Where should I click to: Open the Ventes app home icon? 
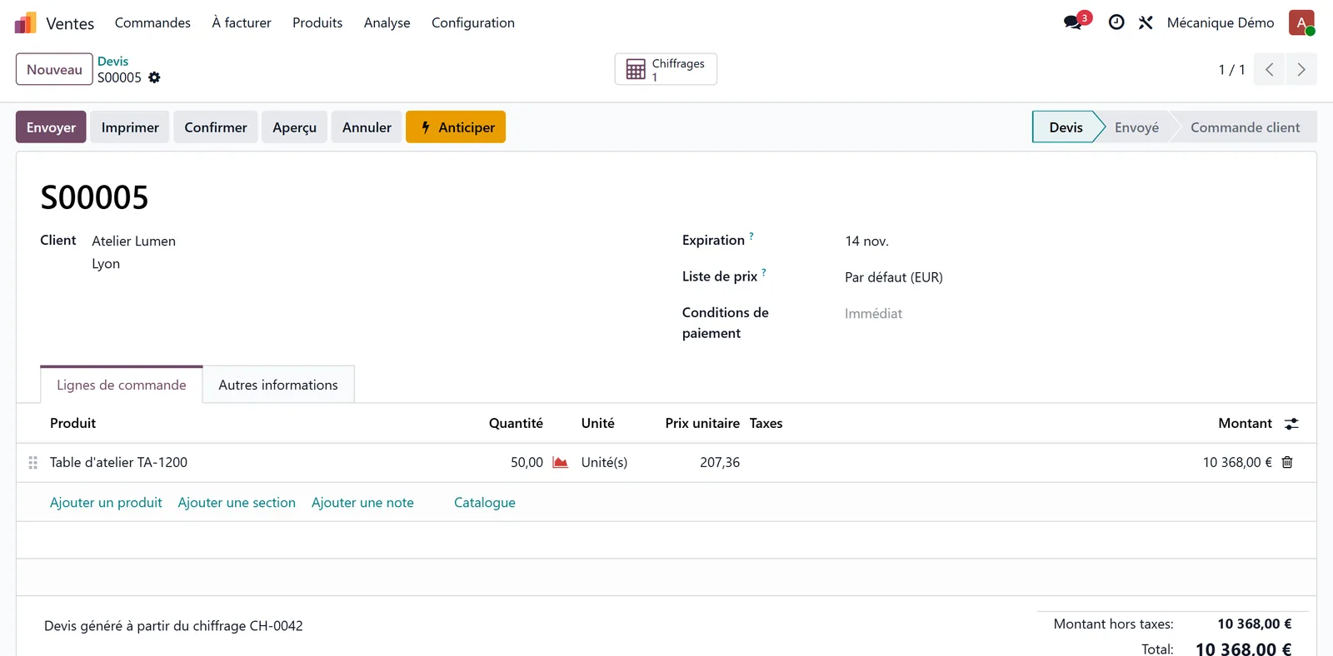coord(26,22)
